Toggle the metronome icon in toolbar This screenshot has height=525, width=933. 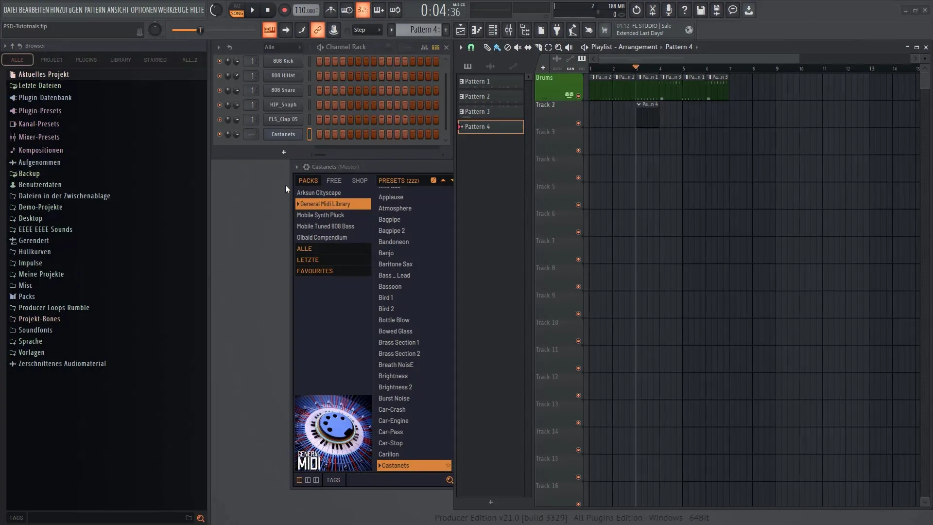331,10
